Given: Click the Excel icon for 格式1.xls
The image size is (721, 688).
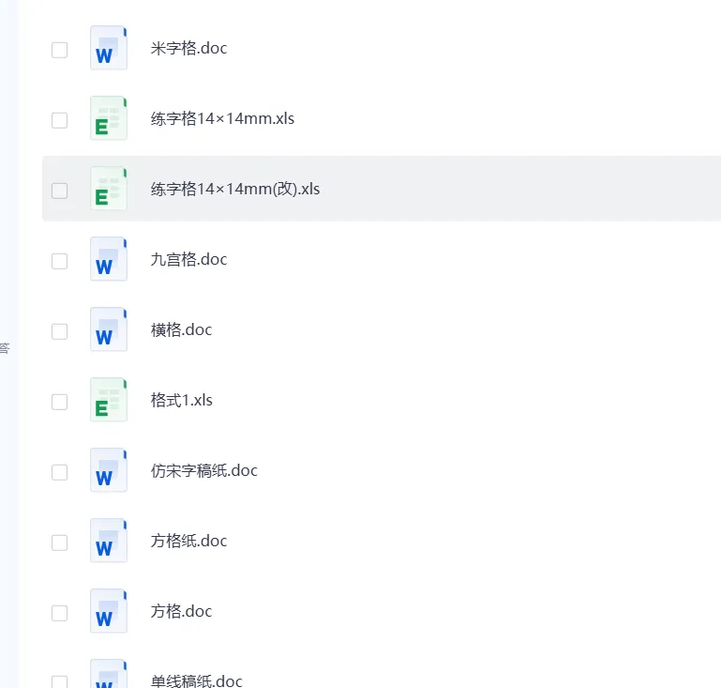Looking at the screenshot, I should [x=109, y=400].
